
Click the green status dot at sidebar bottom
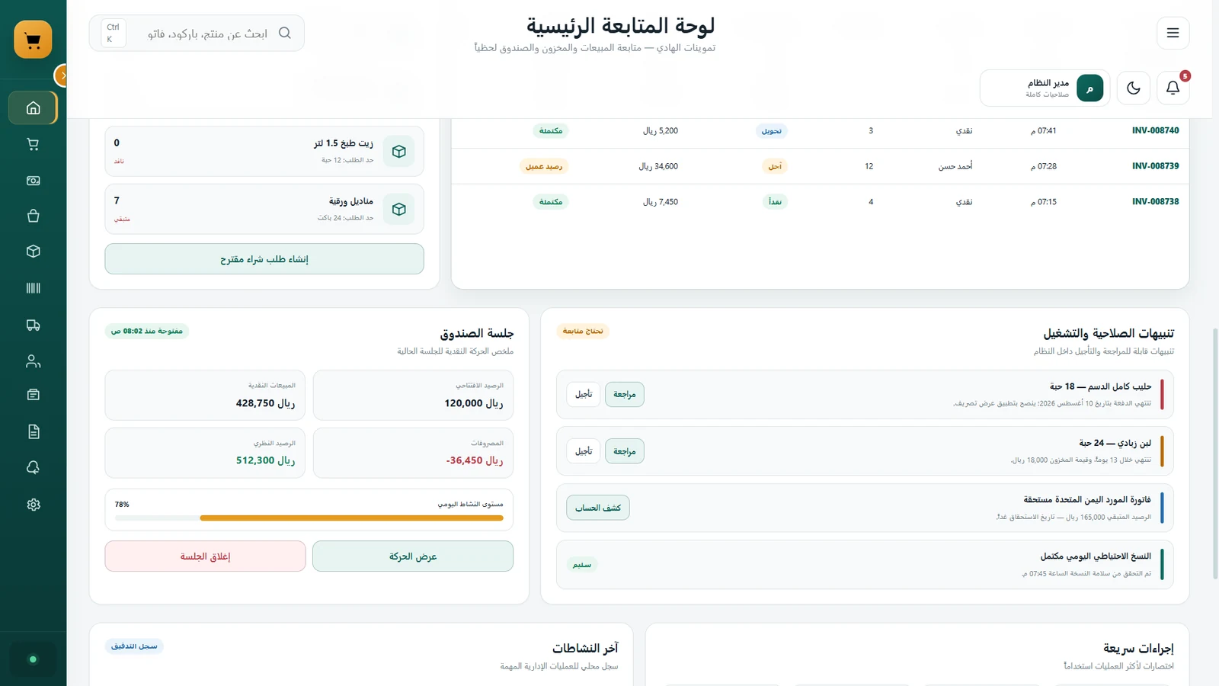point(33,659)
